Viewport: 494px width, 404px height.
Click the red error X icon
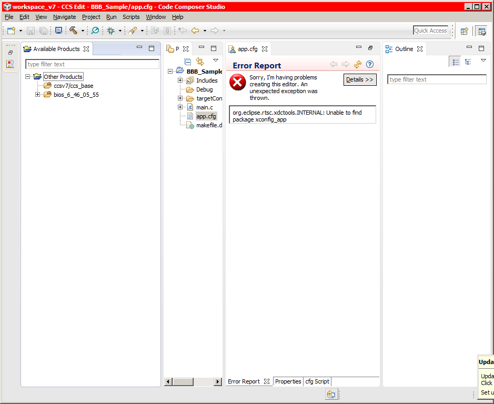(x=238, y=82)
